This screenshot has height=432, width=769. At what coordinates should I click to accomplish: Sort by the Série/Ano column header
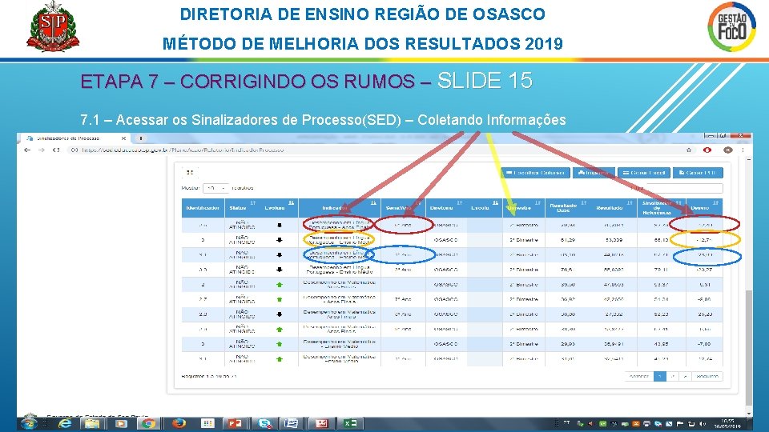click(403, 208)
